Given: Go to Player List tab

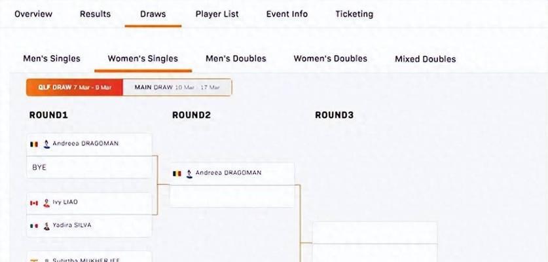Looking at the screenshot, I should click(217, 14).
